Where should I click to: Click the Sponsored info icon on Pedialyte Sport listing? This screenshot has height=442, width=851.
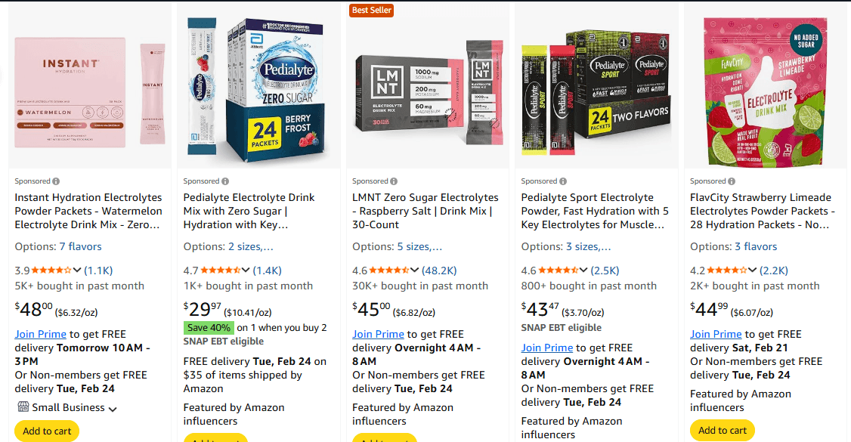[x=562, y=181]
